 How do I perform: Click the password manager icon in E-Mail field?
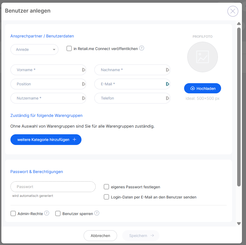[x=167, y=84]
